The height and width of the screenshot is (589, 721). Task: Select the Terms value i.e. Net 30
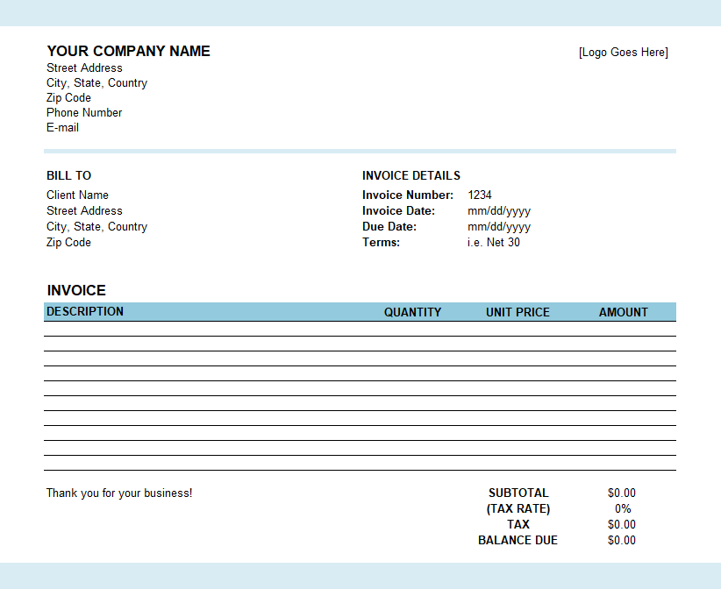(494, 242)
